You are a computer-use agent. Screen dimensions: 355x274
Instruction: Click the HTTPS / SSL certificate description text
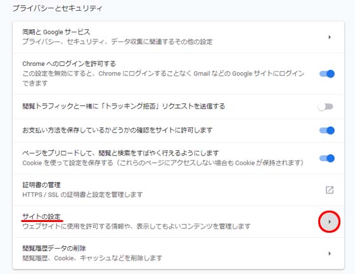coord(82,195)
